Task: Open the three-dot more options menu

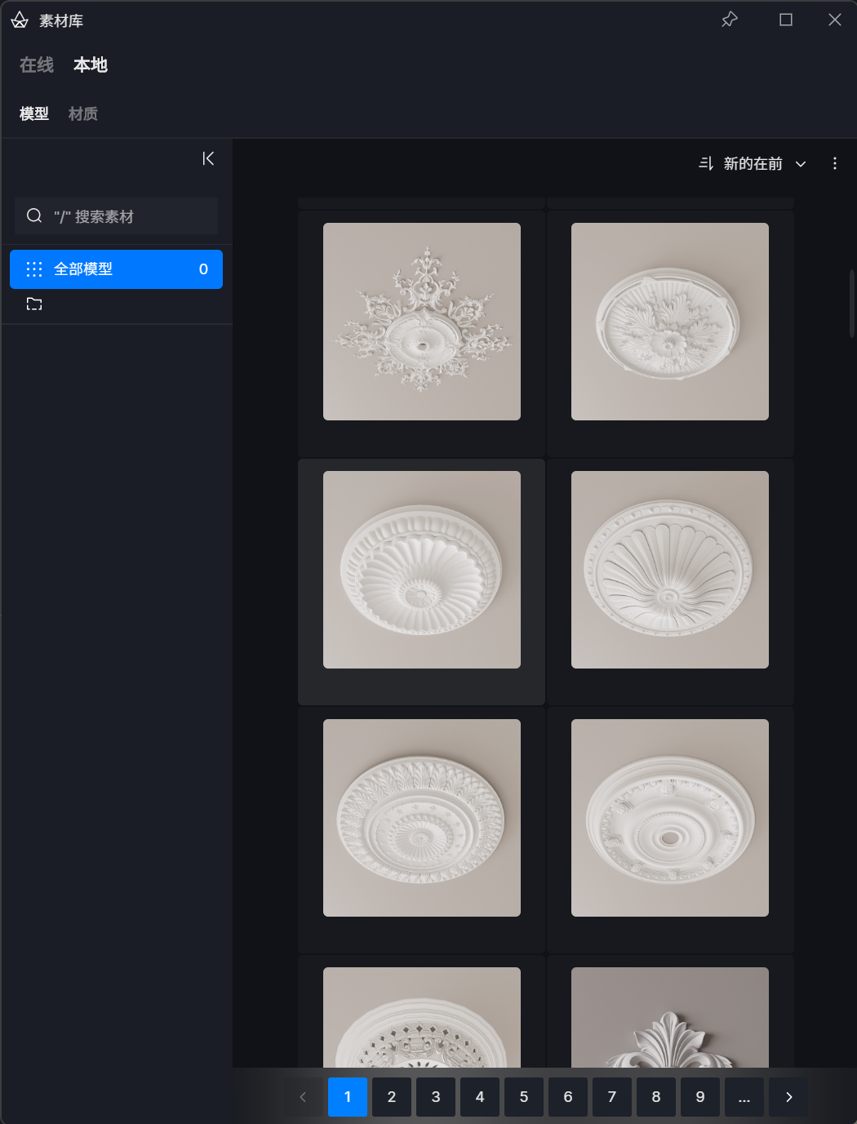Action: (834, 164)
